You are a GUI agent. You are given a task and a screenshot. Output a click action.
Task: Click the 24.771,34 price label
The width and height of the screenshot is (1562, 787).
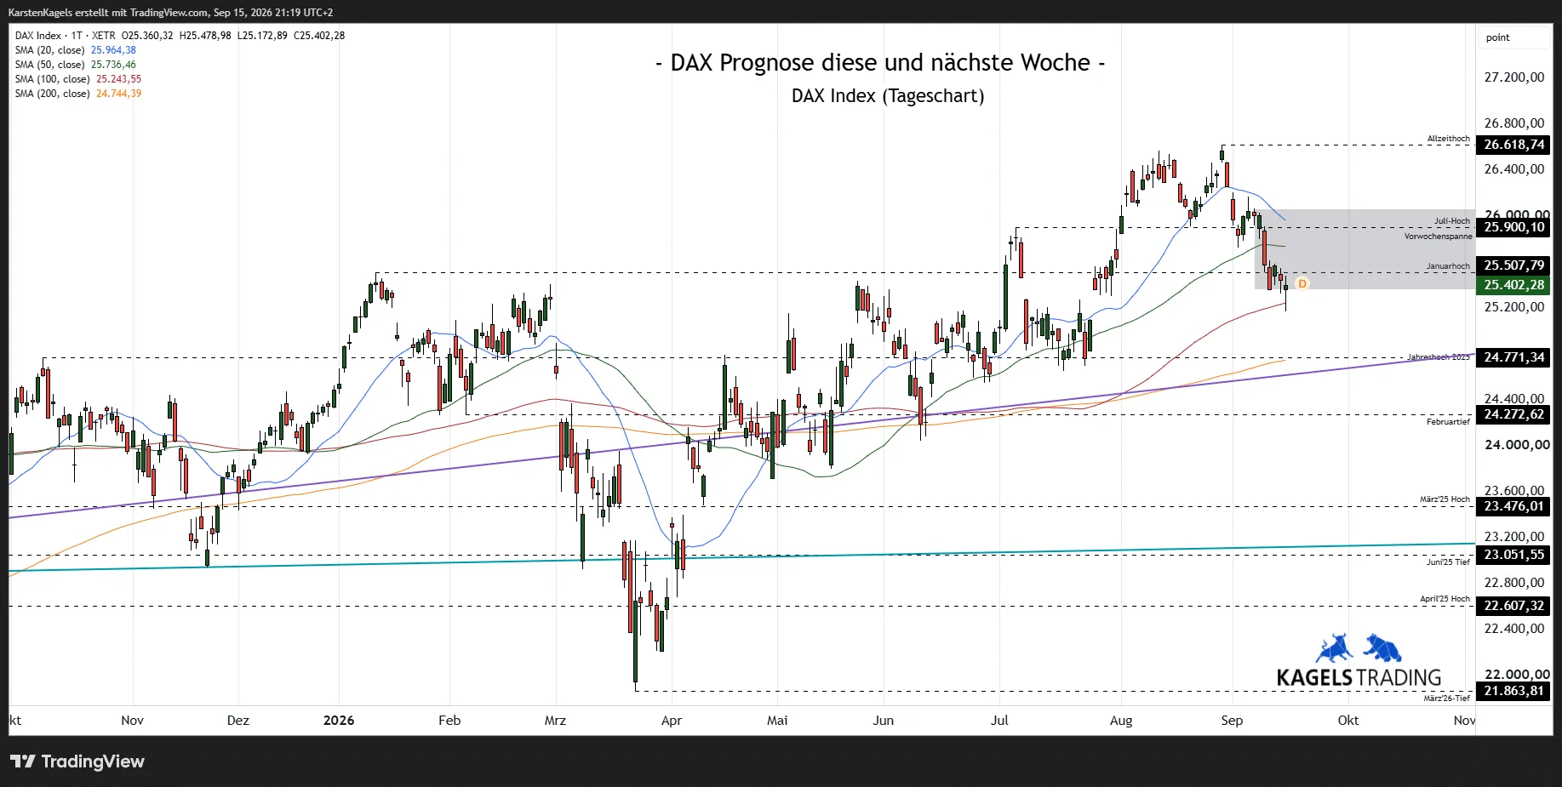coord(1513,357)
